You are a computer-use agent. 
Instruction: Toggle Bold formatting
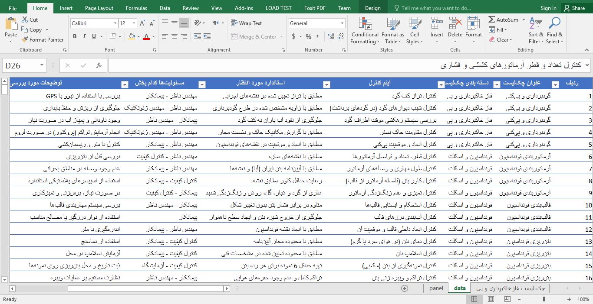tap(75, 37)
